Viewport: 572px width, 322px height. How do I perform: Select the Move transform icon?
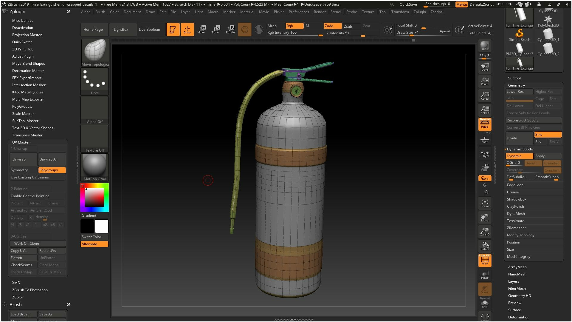201,29
